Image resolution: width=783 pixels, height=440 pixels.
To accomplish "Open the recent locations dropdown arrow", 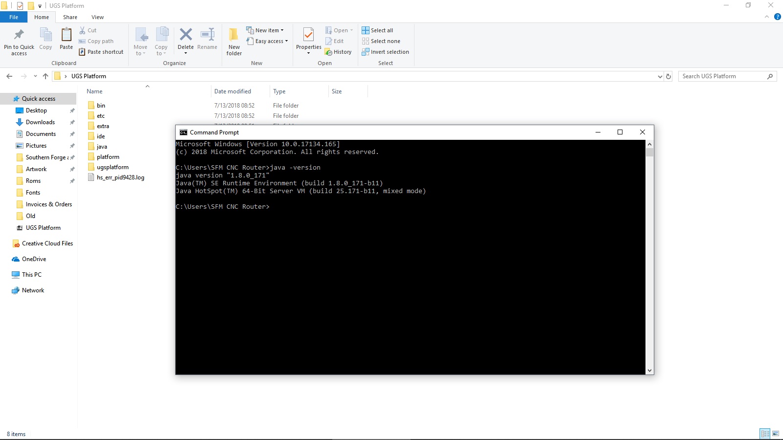I will pyautogui.click(x=35, y=76).
